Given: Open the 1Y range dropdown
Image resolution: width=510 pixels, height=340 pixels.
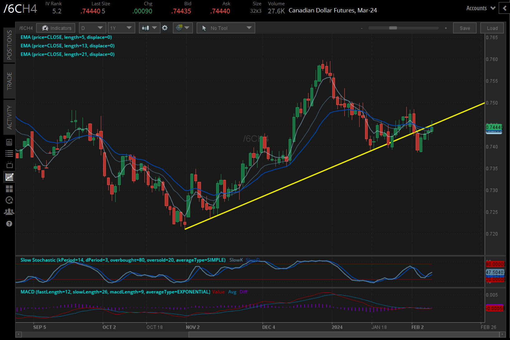Looking at the screenshot, I should pos(121,28).
